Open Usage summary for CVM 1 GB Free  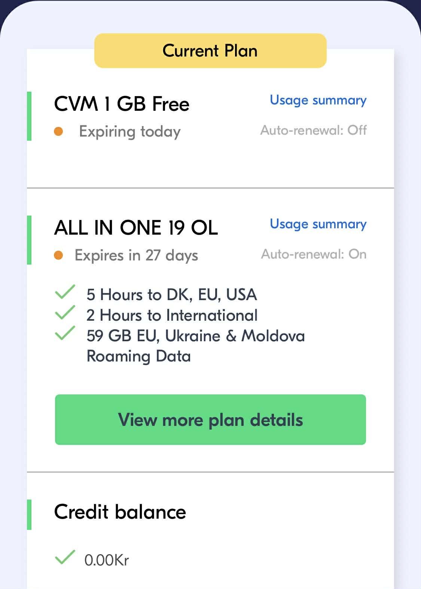pyautogui.click(x=318, y=100)
